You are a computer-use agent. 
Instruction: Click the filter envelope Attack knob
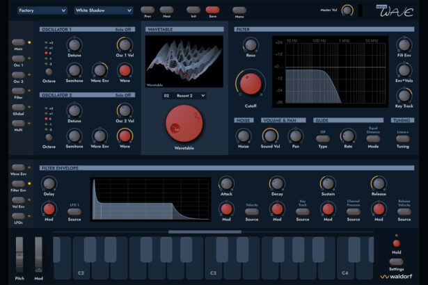click(226, 184)
